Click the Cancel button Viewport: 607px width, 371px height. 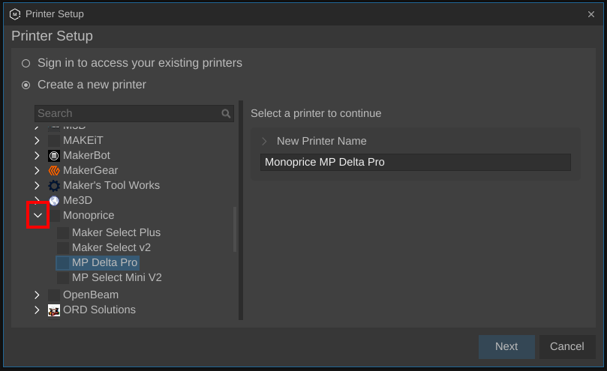[567, 346]
